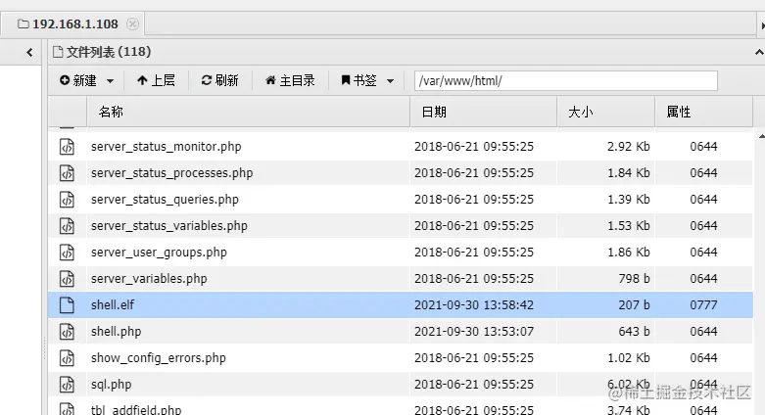Click the /var/www/html/ path input field
The width and height of the screenshot is (765, 415).
tap(566, 80)
